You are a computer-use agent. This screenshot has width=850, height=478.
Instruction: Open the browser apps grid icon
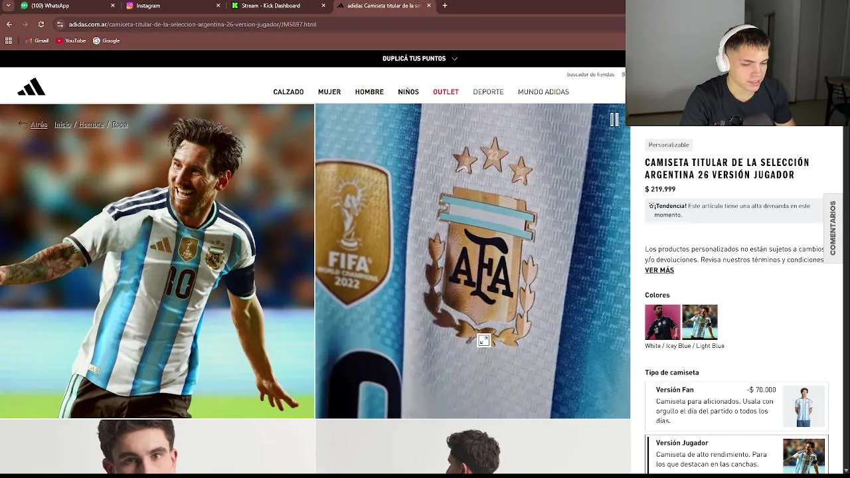(x=9, y=40)
